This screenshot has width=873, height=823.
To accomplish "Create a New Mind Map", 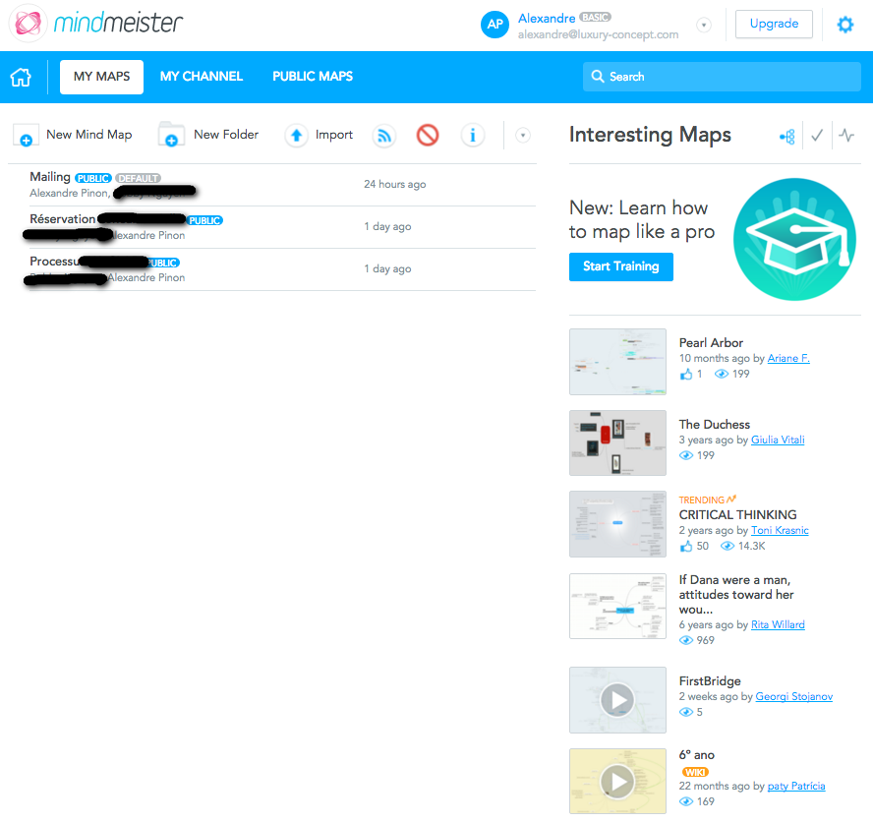I will point(73,135).
